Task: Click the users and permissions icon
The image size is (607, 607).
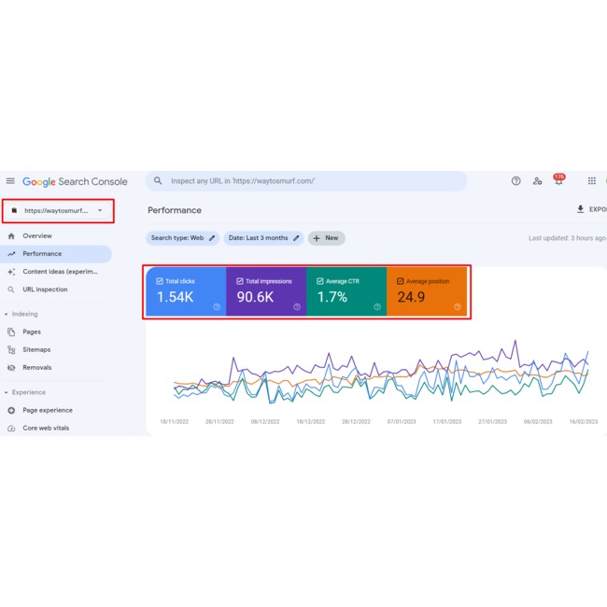Action: tap(537, 181)
